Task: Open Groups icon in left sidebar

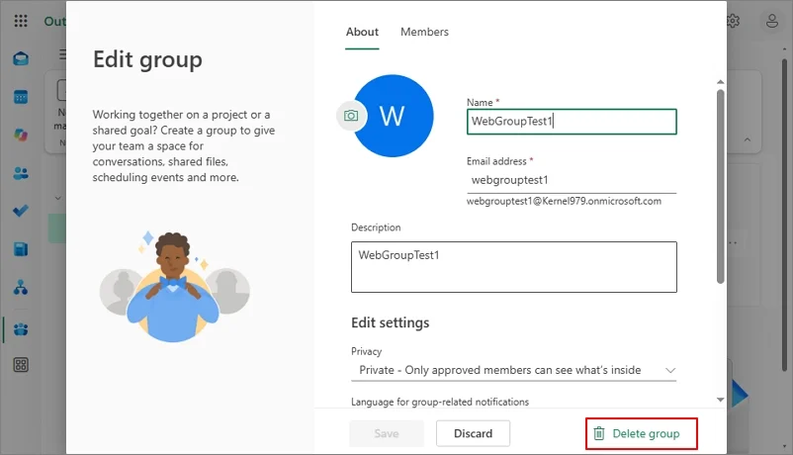Action: point(21,329)
